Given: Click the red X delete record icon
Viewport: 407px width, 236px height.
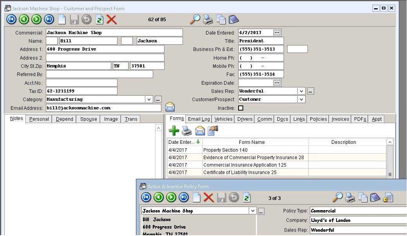Looking at the screenshot, I should click(112, 20).
